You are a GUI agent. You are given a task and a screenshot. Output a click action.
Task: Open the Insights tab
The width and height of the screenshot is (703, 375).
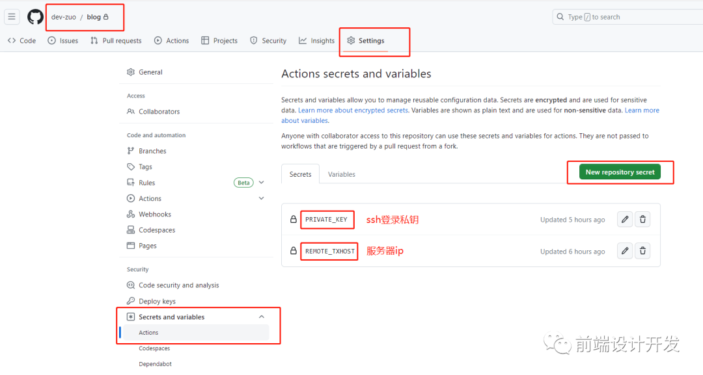coord(316,41)
